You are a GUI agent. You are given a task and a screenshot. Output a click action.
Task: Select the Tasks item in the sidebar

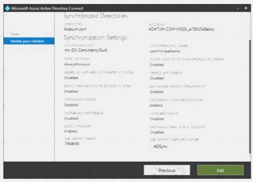(15, 34)
